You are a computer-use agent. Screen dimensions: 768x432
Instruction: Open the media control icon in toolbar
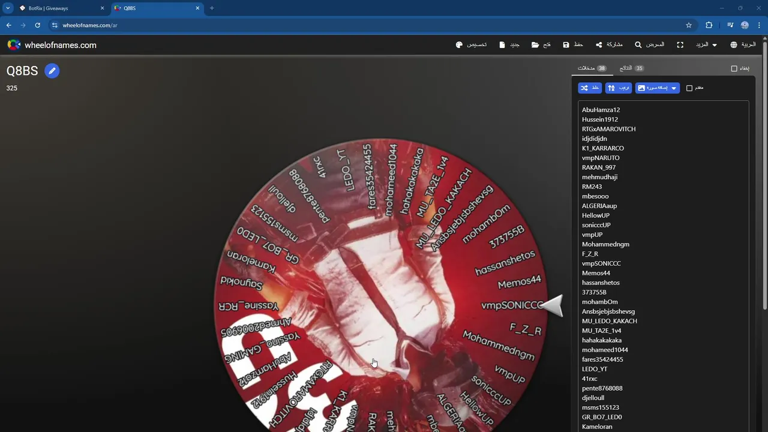730,25
